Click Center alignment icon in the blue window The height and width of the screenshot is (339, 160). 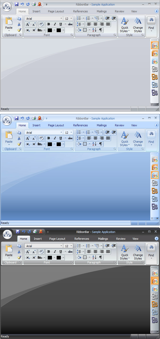(x=95, y=138)
